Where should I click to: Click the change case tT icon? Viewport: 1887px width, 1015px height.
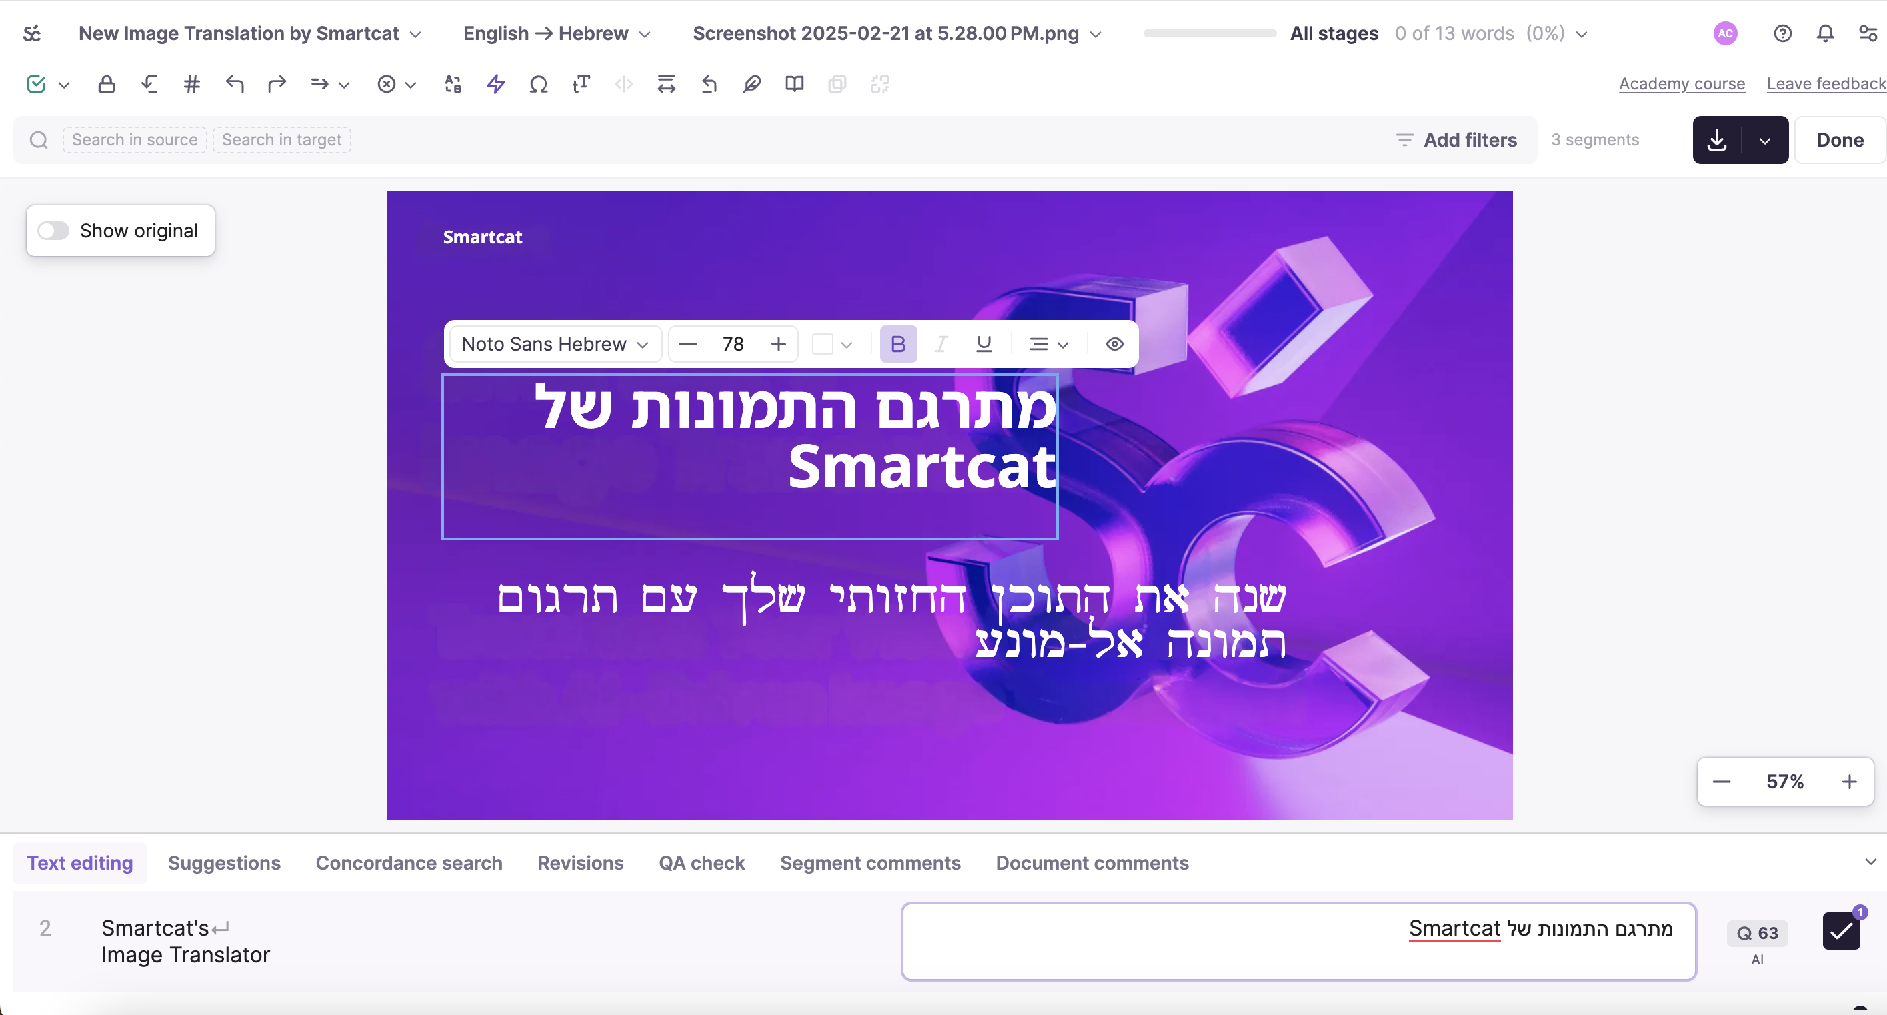tap(581, 84)
